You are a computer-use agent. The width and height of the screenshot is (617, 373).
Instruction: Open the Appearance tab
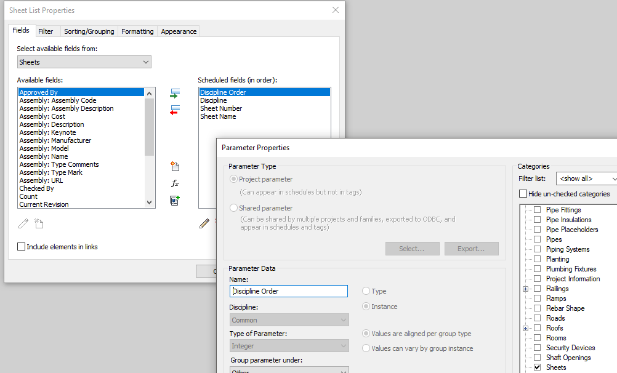pos(178,31)
